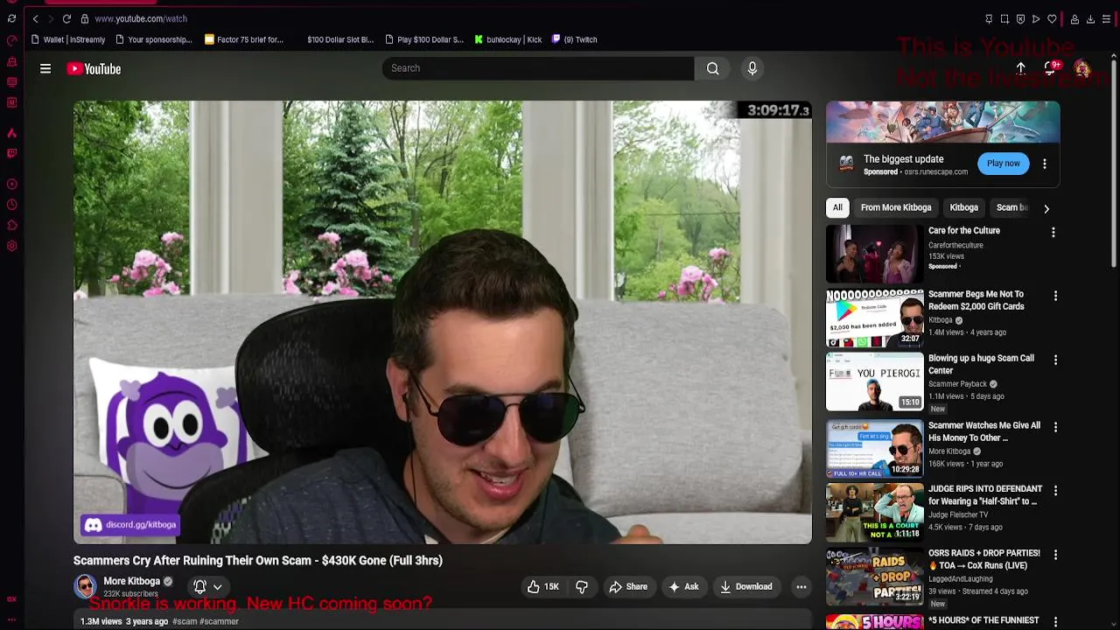Screen dimensions: 1120x630
Task: Open the browser player arrow icon
Action: [x=1036, y=18]
